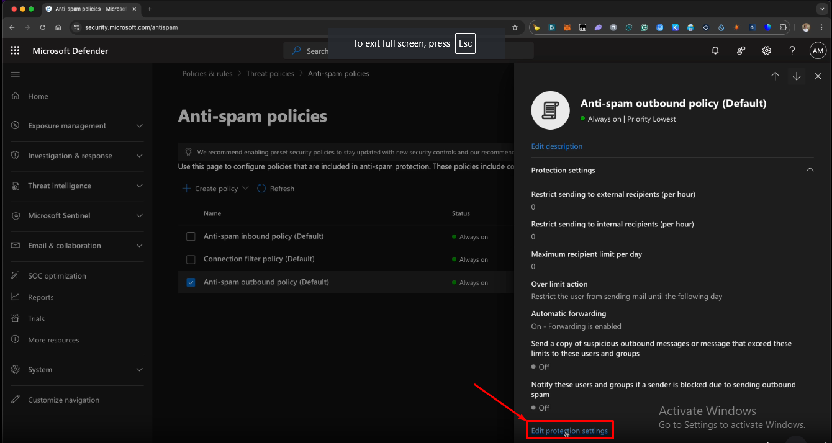Open the settings gear in header
Screen dimensions: 832x443
767,51
